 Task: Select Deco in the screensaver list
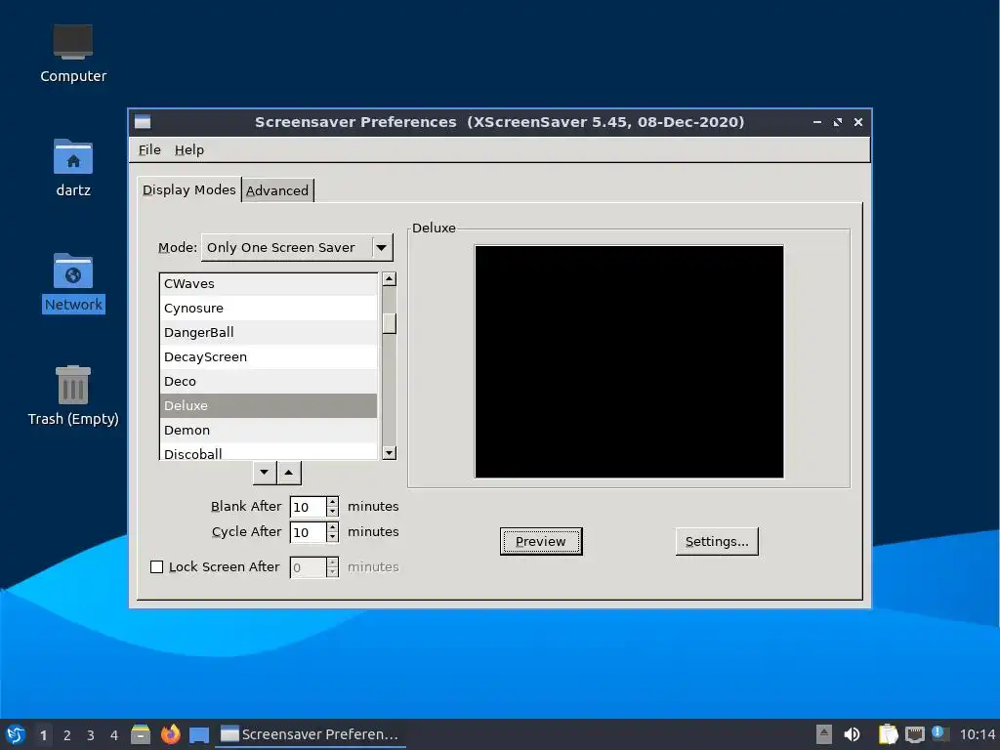coord(269,382)
